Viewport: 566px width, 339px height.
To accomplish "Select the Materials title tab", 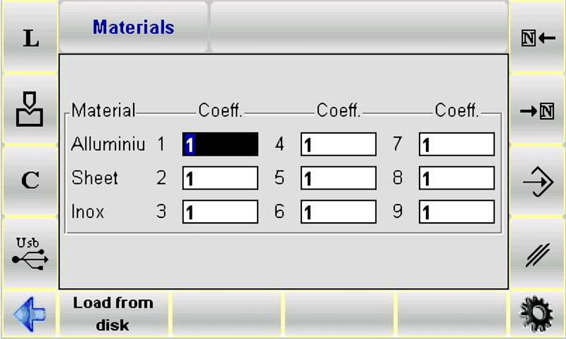I will coord(134,28).
